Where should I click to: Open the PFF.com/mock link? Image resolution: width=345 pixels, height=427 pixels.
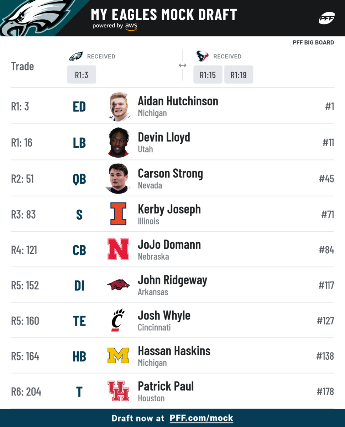201,418
